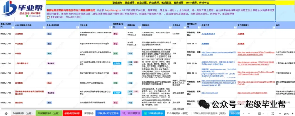The height and width of the screenshot is (116, 295).
Task: Open 投递链接 link in 中证数据 row
Action: pos(205,43)
